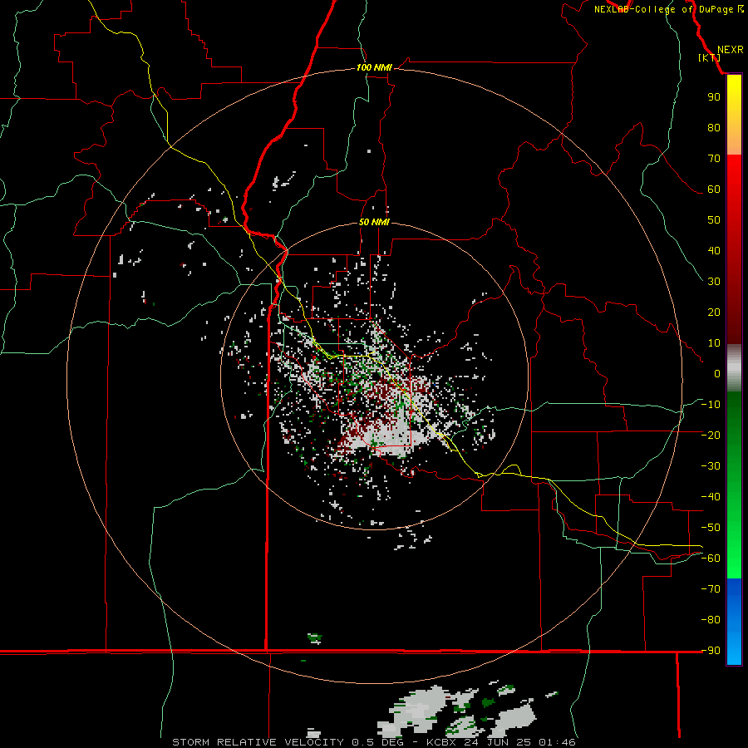
Task: Select the -10 knot scale label
Action: pyautogui.click(x=711, y=405)
